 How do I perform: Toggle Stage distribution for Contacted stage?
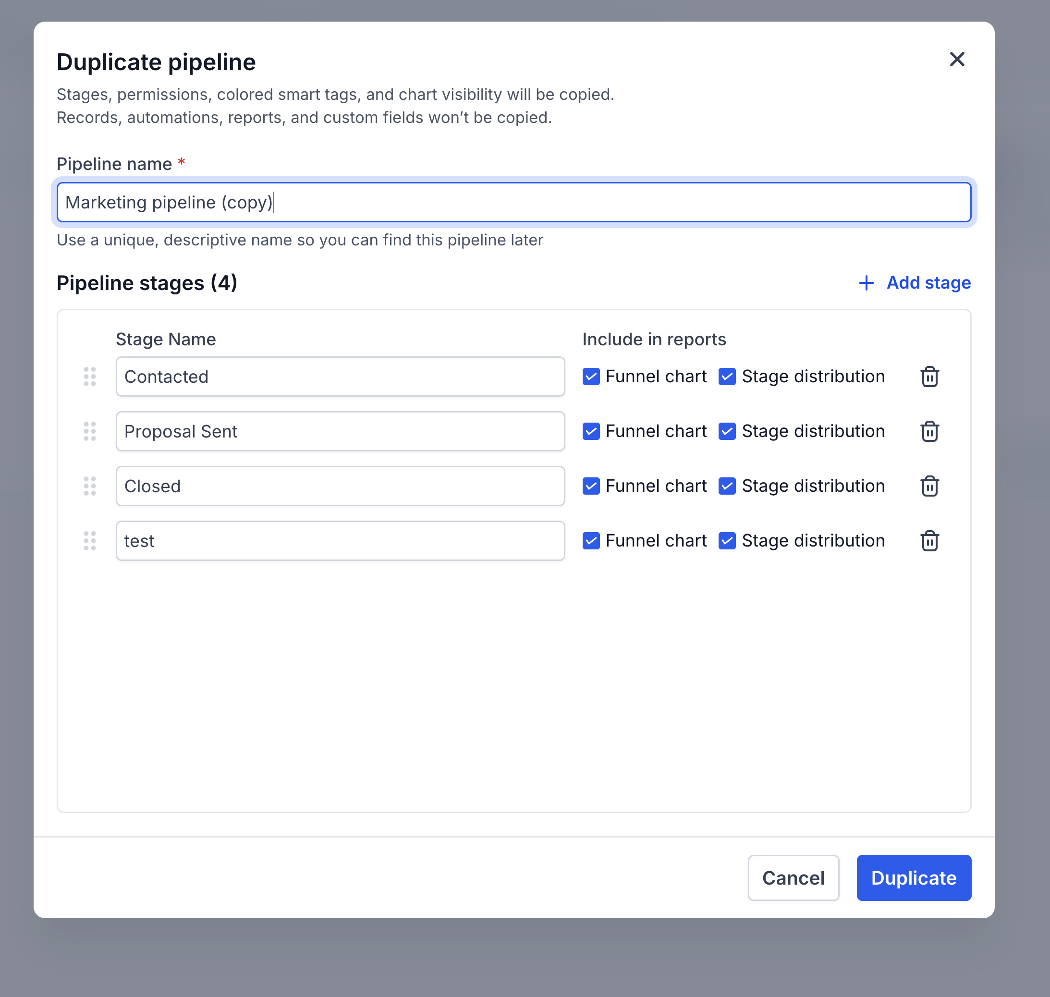tap(727, 377)
